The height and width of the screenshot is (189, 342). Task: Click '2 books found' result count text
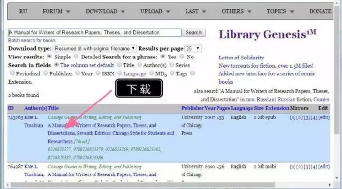[24, 95]
